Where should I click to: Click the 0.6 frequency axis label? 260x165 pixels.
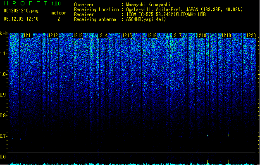click(3, 157)
